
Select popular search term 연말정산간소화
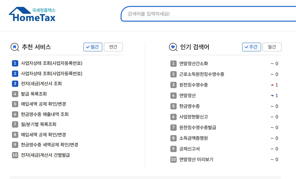[193, 64]
